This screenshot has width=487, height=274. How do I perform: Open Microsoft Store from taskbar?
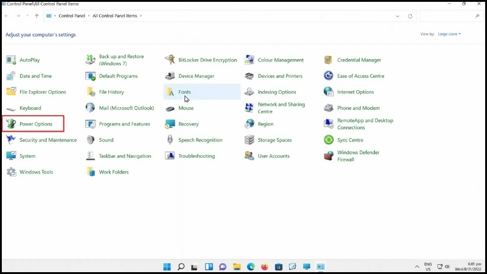pos(279,267)
